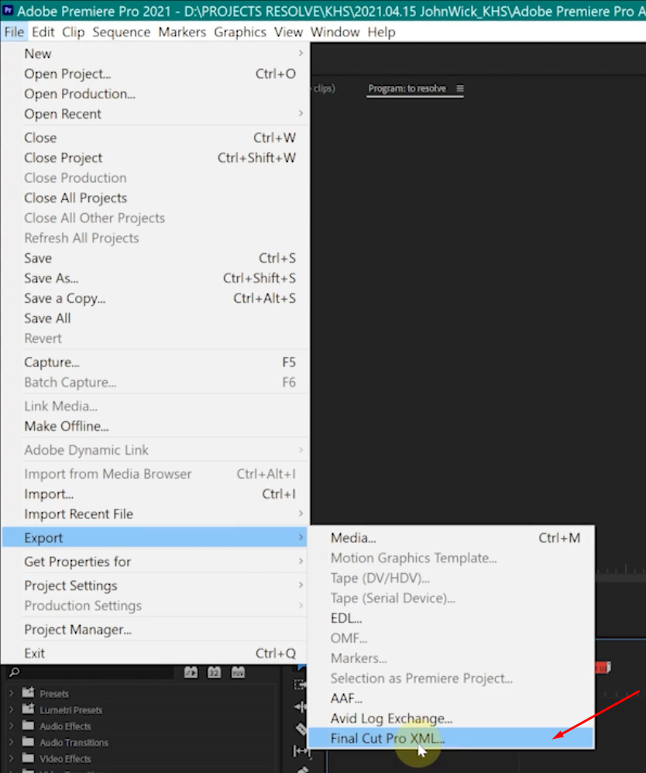Select the Razor tool
Viewport: 646px width, 773px height.
[301, 729]
